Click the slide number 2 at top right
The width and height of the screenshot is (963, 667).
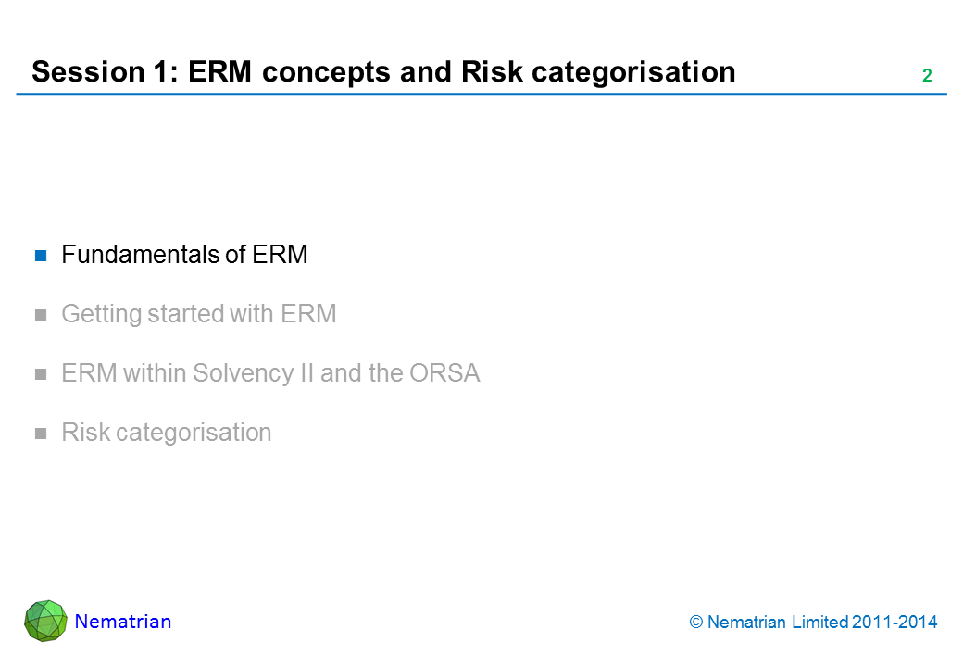coord(926,76)
